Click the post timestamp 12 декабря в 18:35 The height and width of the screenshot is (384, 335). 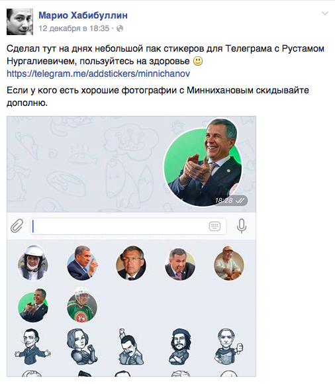point(73,28)
